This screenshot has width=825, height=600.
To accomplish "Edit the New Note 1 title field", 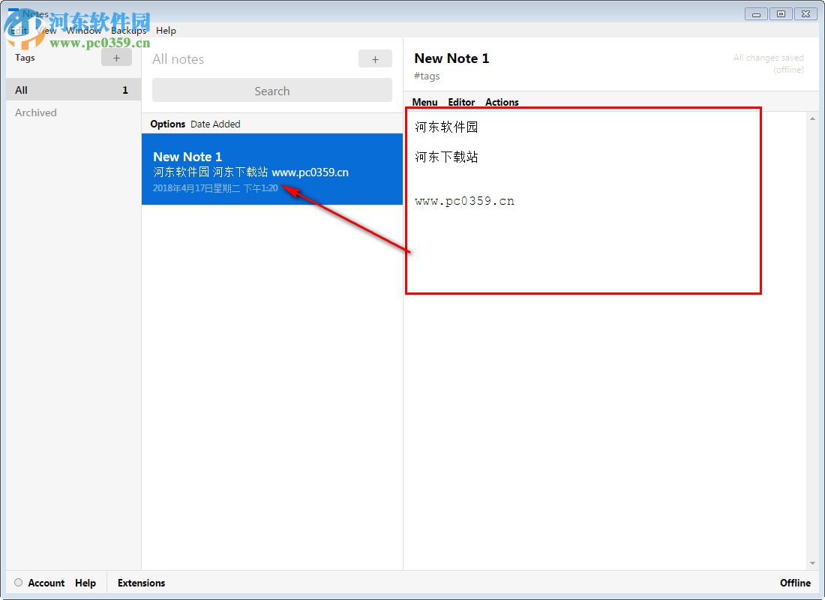I will [451, 58].
